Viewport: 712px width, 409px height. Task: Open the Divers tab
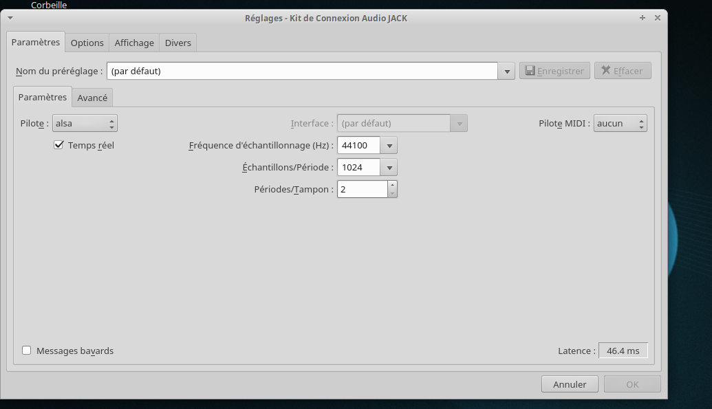click(x=177, y=43)
